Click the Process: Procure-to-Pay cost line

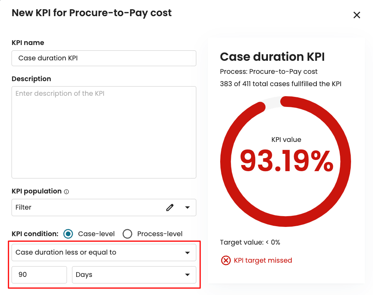coord(269,72)
